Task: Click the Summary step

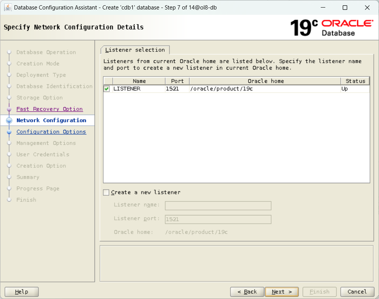Action: pyautogui.click(x=28, y=178)
